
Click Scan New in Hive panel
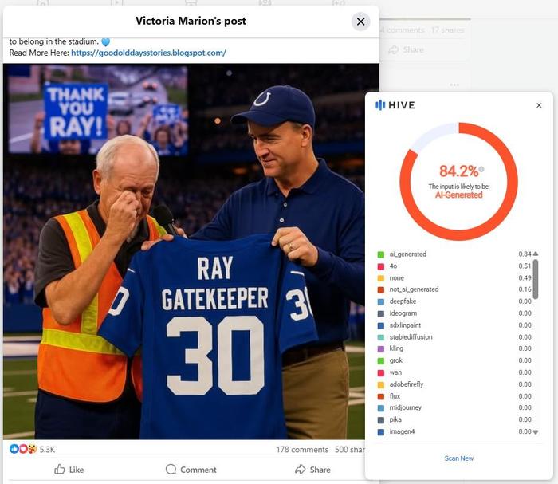458,458
